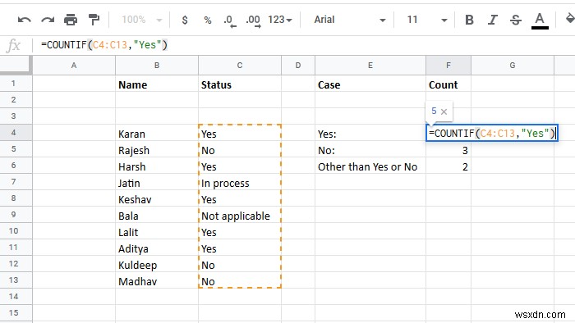Select the cell containing Lalit

157,231
